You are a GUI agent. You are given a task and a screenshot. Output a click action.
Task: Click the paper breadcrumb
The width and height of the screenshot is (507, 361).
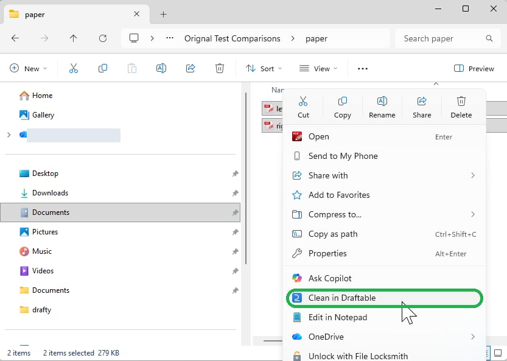pos(316,38)
